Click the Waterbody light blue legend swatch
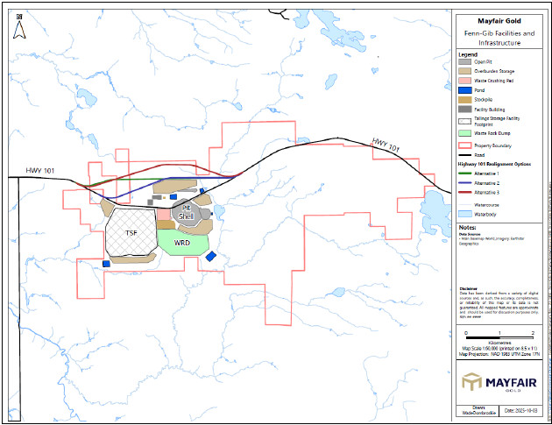Image resolution: width=552 pixels, height=425 pixels. pos(464,214)
